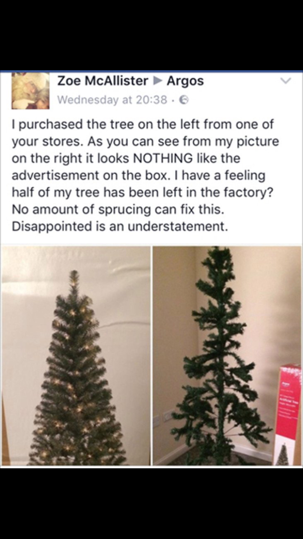The height and width of the screenshot is (539, 303).
Task: View the advertised lit tree photo
Action: pos(76,356)
